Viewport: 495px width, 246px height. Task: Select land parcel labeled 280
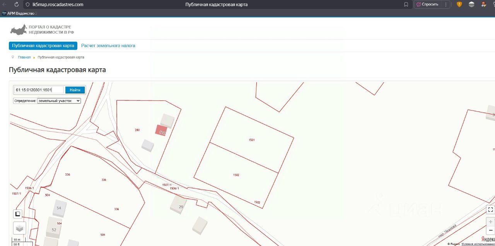pyautogui.click(x=137, y=130)
